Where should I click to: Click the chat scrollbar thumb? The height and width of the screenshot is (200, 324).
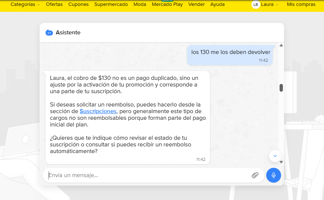pyautogui.click(x=281, y=88)
